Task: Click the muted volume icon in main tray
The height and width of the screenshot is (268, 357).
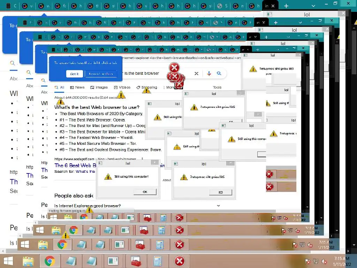Action: (x=324, y=261)
